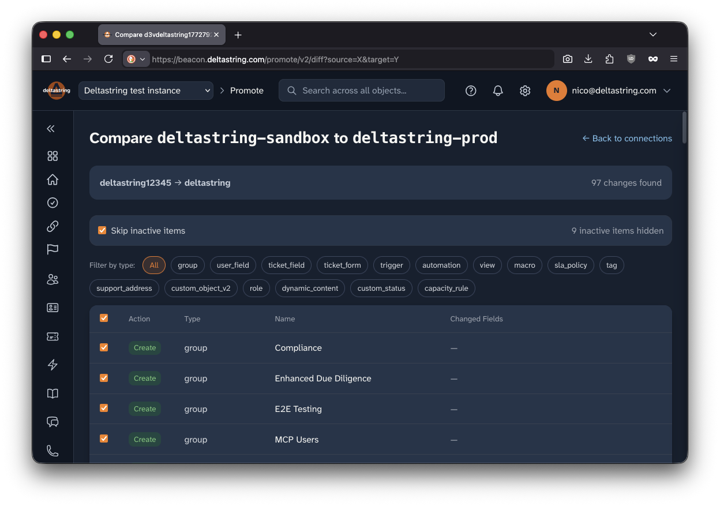Uncheck the E2E Testing row checkbox
This screenshot has width=720, height=506.
pos(104,408)
